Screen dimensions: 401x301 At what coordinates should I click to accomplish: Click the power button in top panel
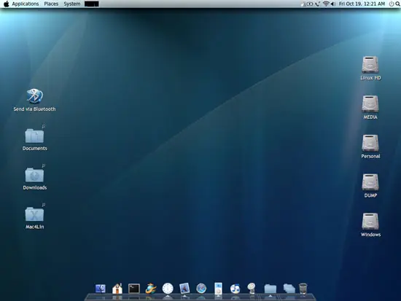(392, 4)
